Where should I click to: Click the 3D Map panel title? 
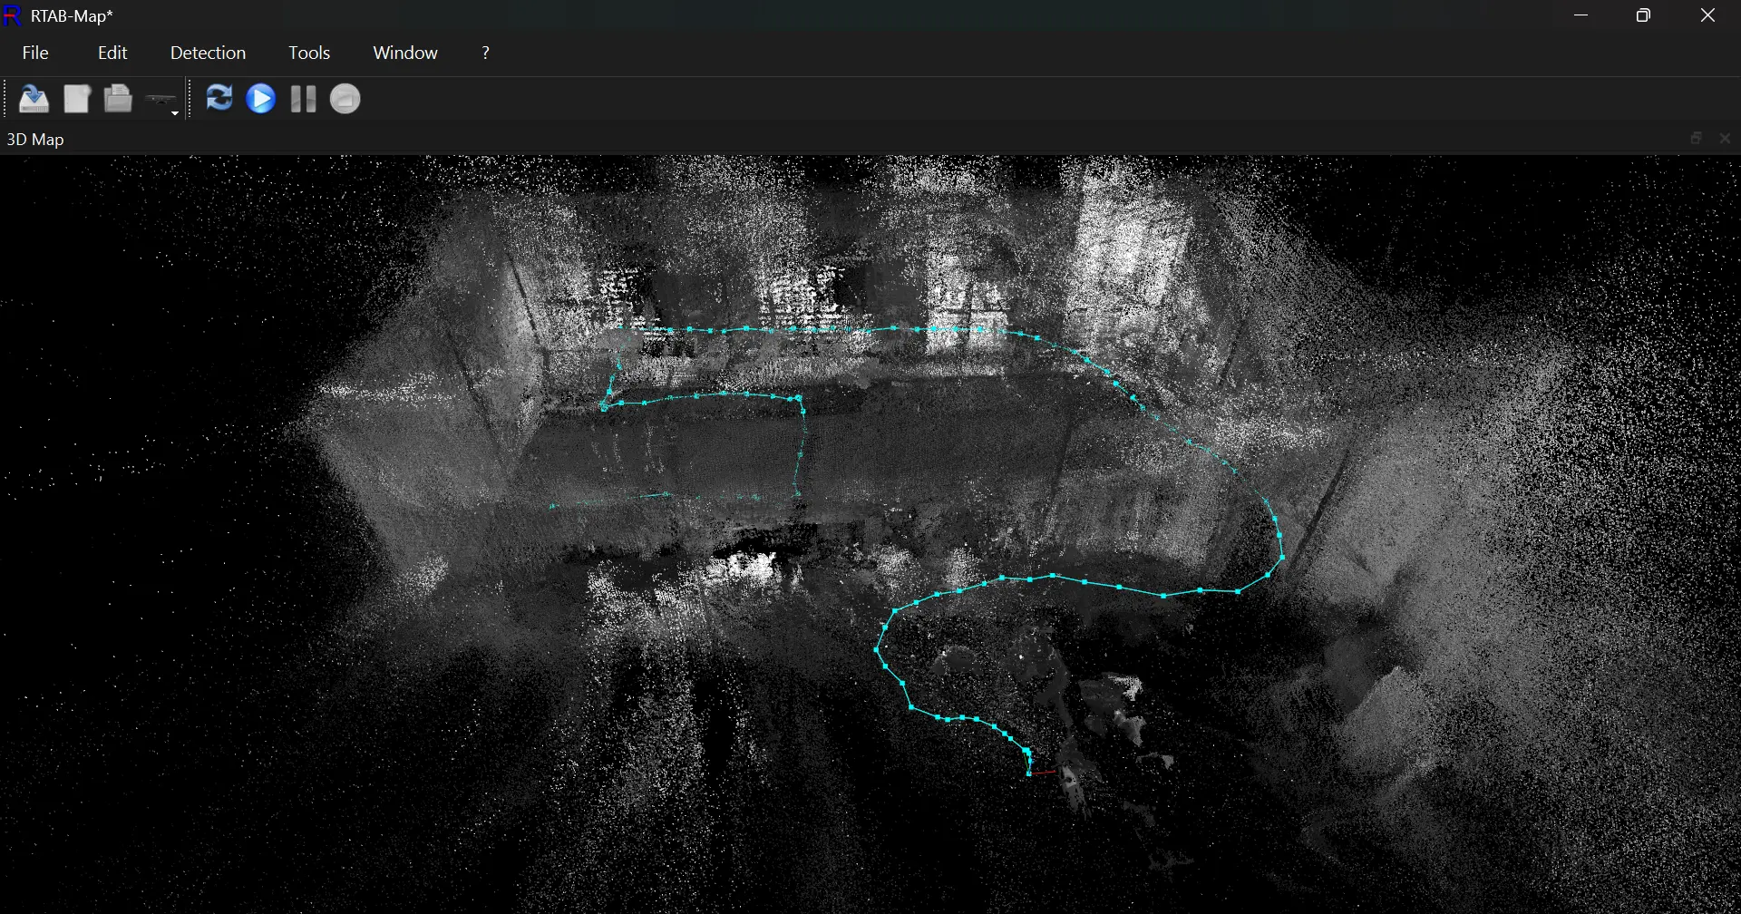[x=35, y=140]
